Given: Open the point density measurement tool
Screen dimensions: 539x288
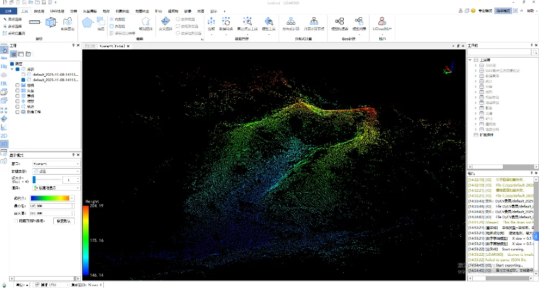Looking at the screenshot, I should pyautogui.click(x=14, y=33).
